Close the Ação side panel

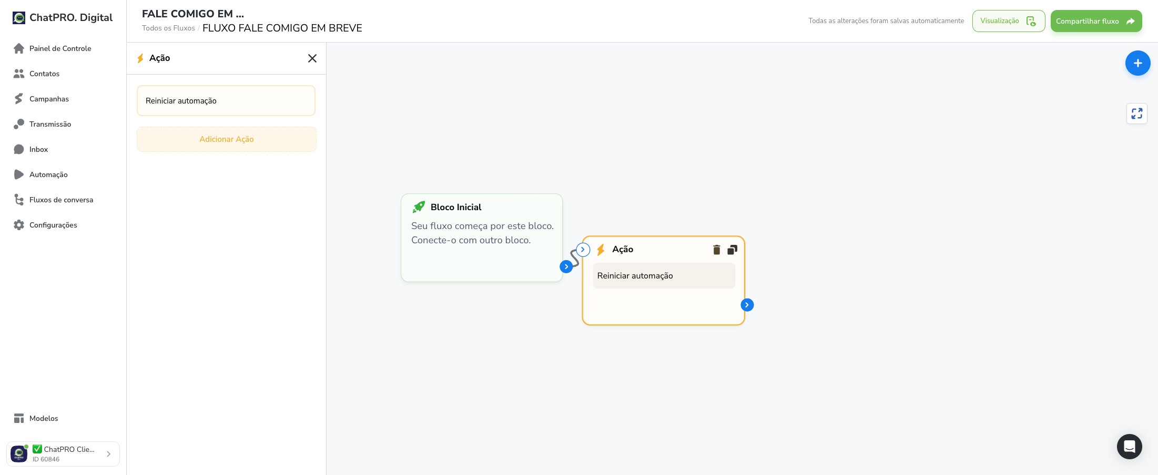(x=312, y=58)
